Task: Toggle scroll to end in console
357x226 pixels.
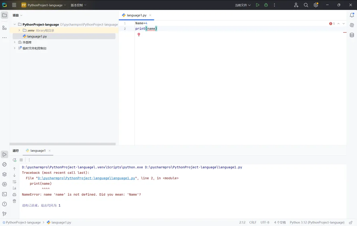Action: (14, 188)
